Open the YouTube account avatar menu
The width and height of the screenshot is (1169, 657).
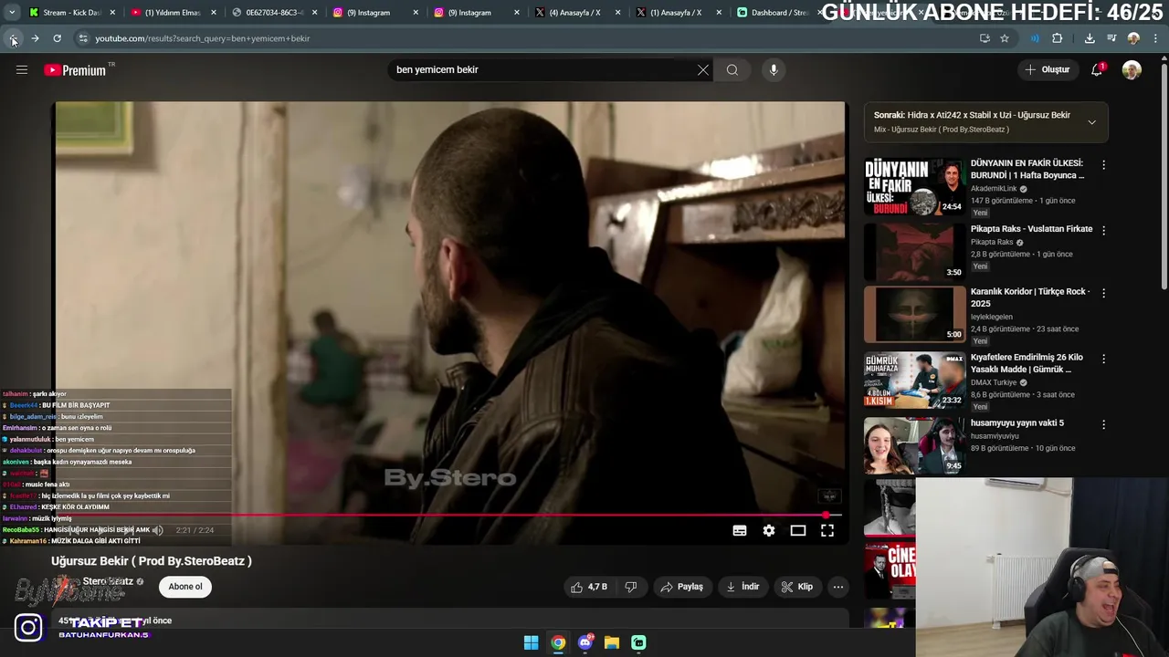pyautogui.click(x=1132, y=69)
